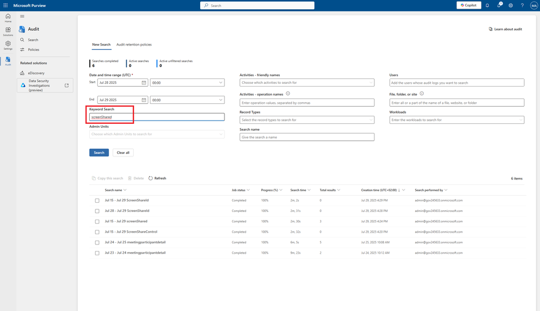
Task: Open Learn about audit link
Action: click(505, 29)
